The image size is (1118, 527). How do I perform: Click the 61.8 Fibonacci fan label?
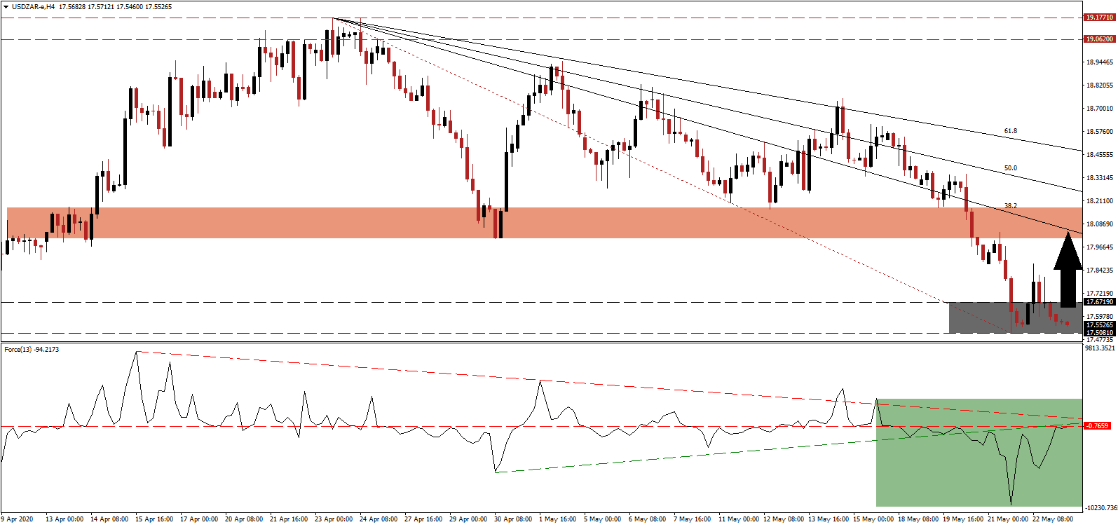click(1010, 131)
